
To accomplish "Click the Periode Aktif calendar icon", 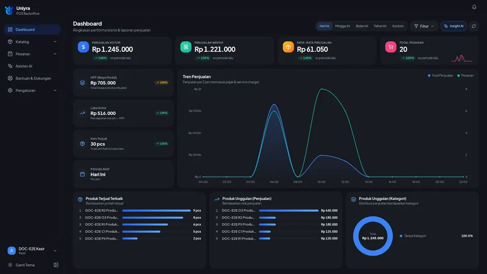I will click(82, 174).
